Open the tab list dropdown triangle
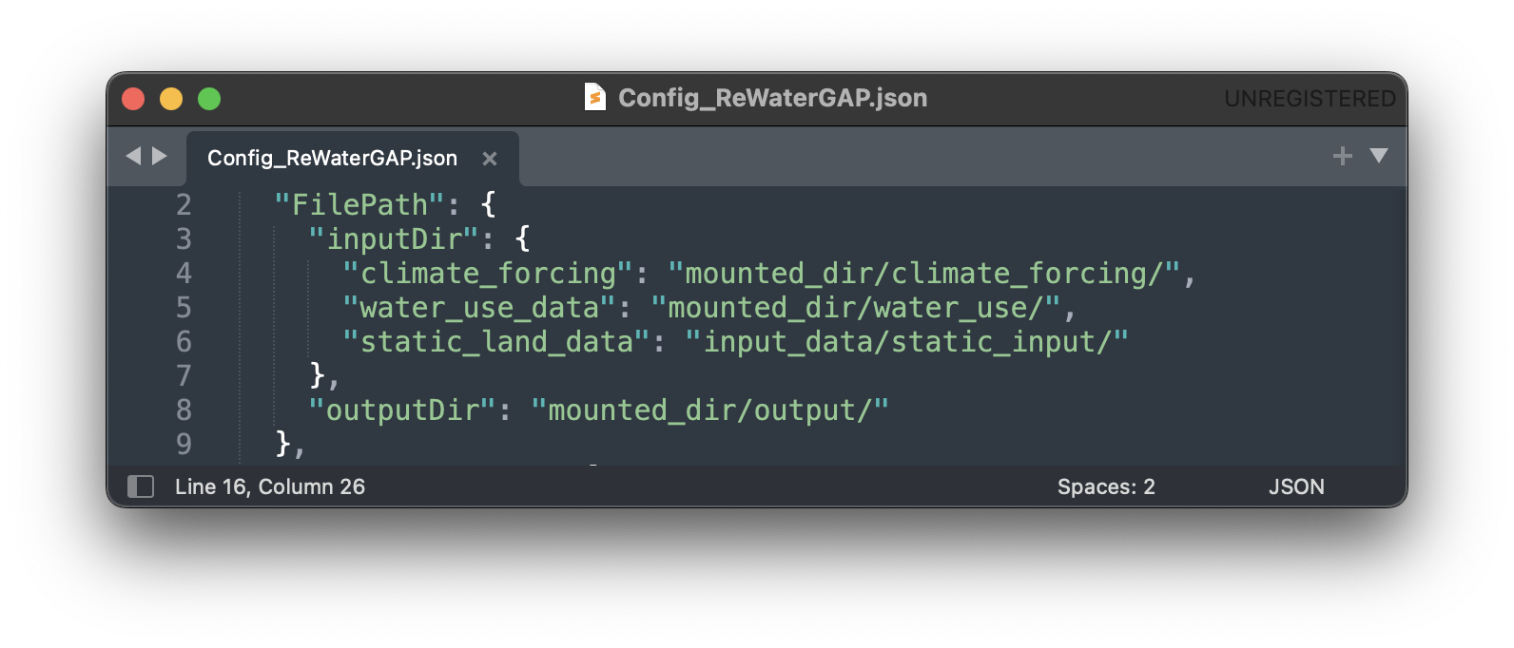The height and width of the screenshot is (648, 1514). point(1379,156)
